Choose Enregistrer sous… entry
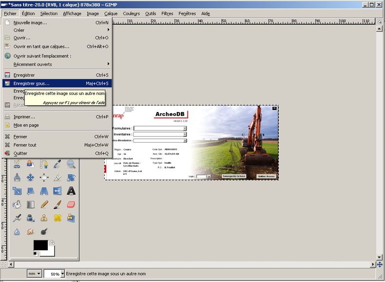The height and width of the screenshot is (282, 385). pos(57,83)
